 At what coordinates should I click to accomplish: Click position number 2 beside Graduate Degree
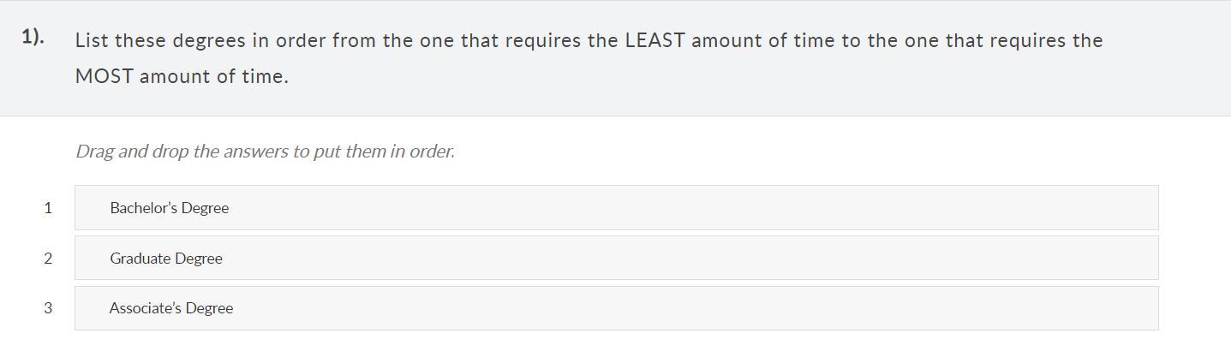coord(48,259)
